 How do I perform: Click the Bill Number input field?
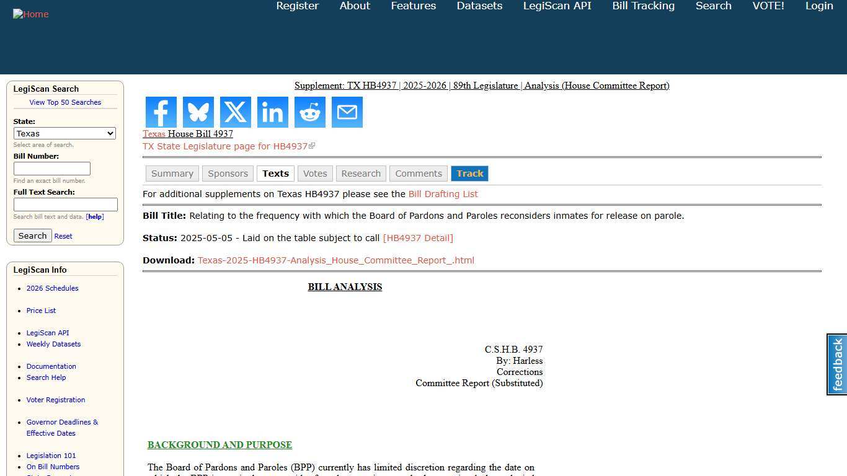(x=51, y=168)
